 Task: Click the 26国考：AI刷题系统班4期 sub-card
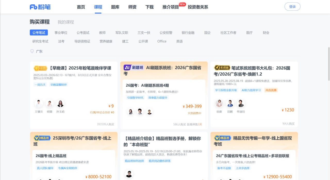pyautogui.click(x=164, y=104)
